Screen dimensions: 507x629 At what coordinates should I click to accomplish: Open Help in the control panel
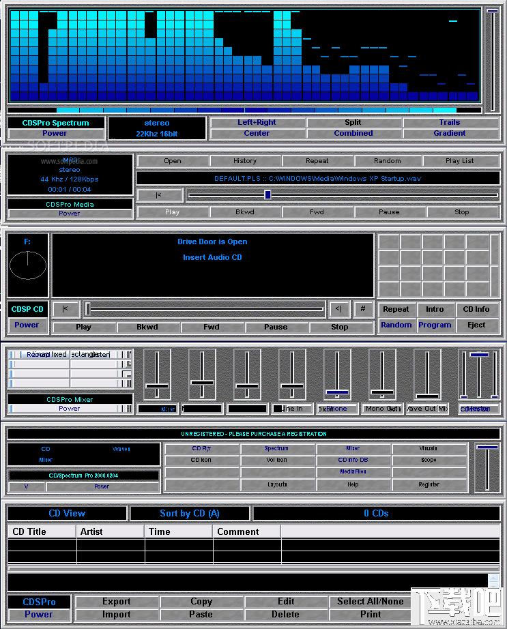pyautogui.click(x=353, y=484)
